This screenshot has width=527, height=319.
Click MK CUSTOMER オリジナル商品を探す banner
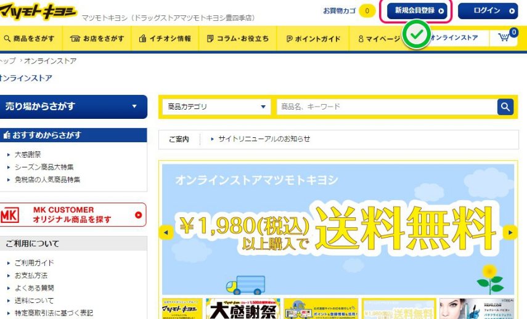(73, 214)
